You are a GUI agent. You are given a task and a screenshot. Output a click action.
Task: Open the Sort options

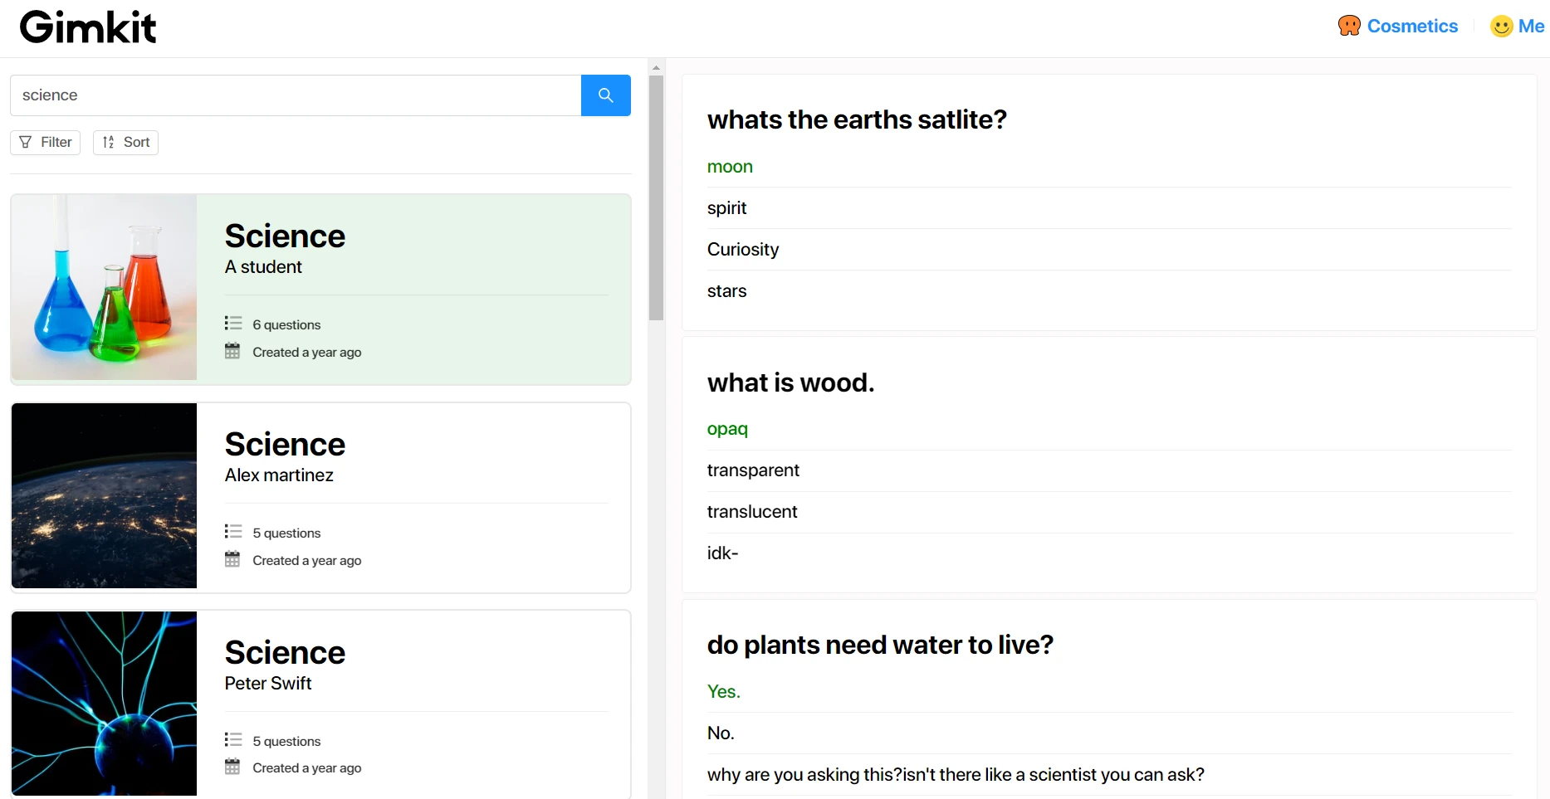point(125,142)
